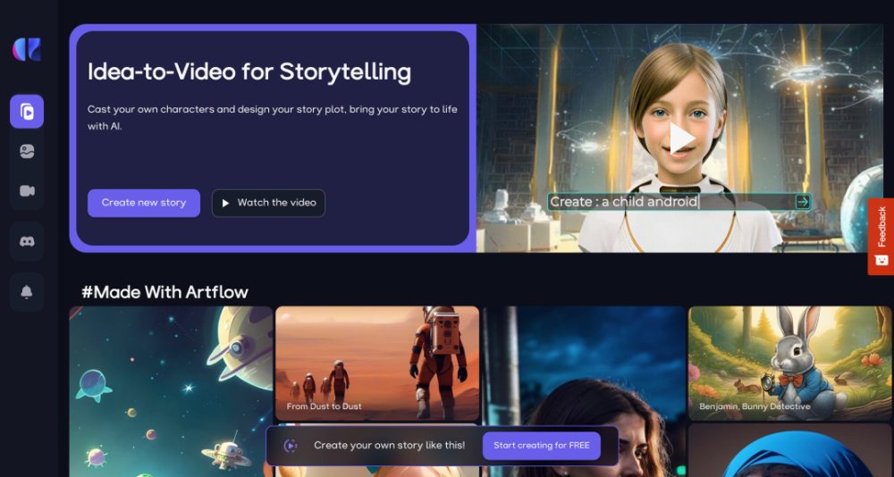The image size is (894, 477).
Task: Open the video camera icon in sidebar
Action: coord(27,191)
